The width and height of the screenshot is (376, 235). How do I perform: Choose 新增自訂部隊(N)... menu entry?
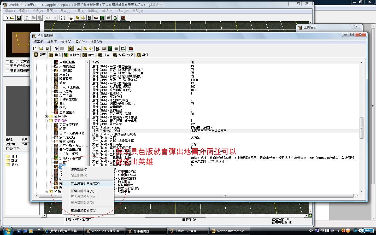[88, 191]
